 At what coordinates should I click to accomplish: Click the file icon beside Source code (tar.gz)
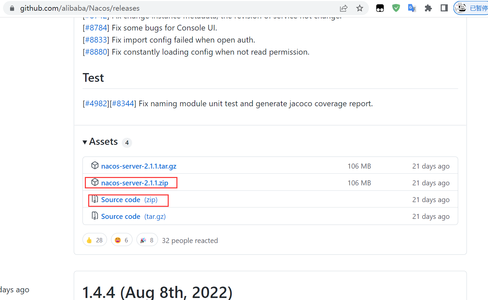(95, 216)
